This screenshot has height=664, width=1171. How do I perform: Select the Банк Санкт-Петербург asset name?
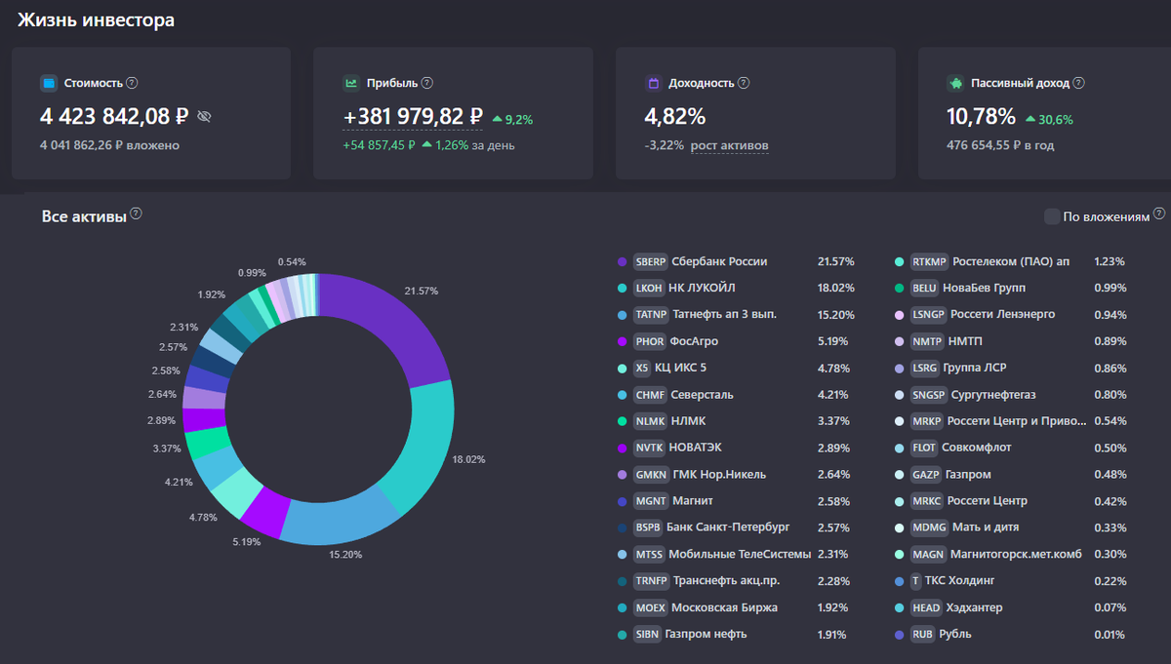[x=728, y=528]
